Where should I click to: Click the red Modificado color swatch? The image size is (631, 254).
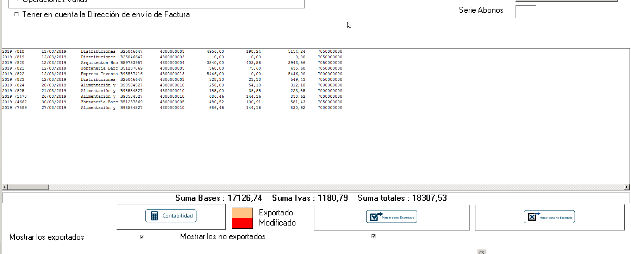242,223
